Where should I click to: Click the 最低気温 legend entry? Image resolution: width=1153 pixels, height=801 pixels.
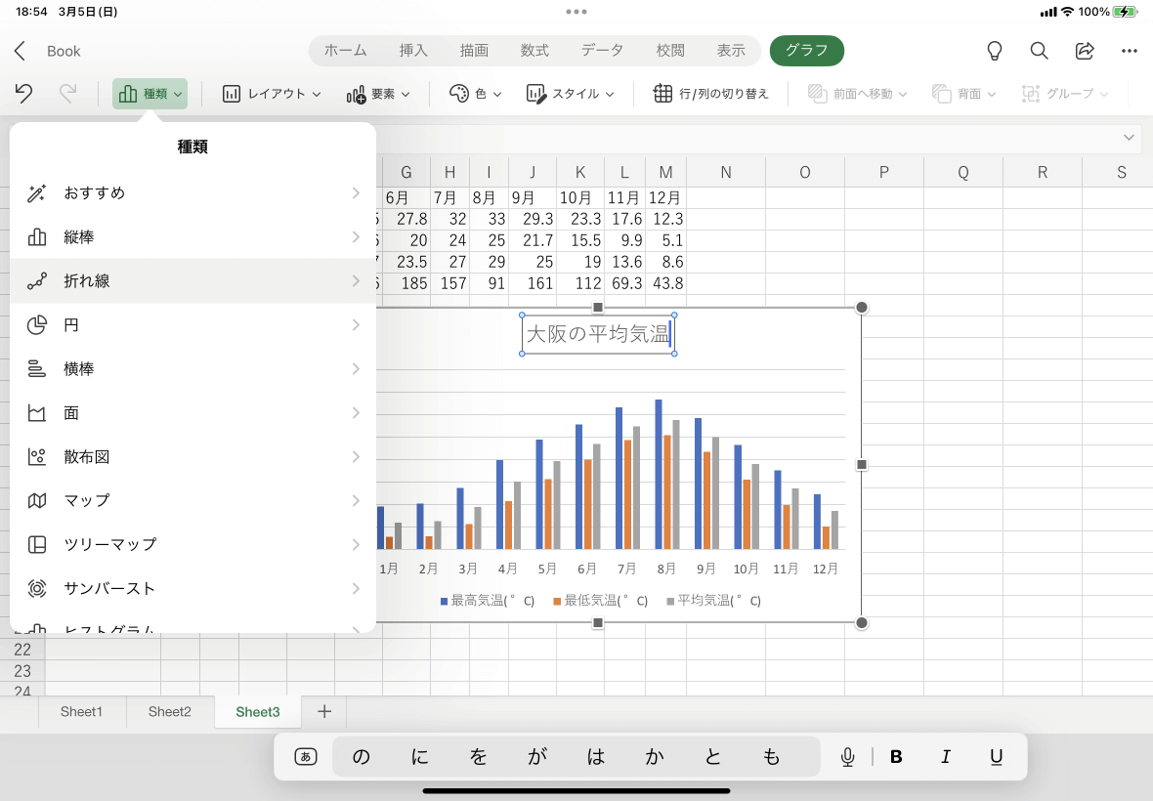pyautogui.click(x=601, y=601)
